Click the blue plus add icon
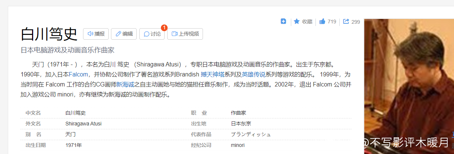The height and width of the screenshot is (154, 454). click(283, 22)
